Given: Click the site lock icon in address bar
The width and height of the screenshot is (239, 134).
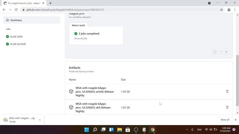Looking at the screenshot, I should click(23, 10).
